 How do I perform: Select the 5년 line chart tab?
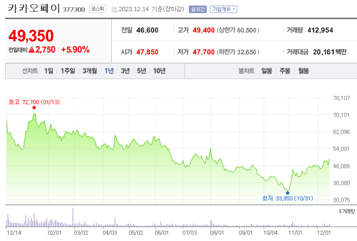(x=141, y=71)
